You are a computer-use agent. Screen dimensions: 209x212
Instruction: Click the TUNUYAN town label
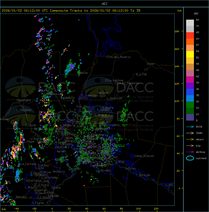pos(53,196)
